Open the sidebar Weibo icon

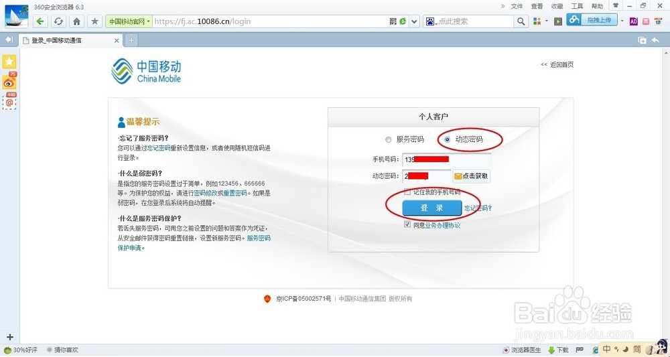click(9, 82)
